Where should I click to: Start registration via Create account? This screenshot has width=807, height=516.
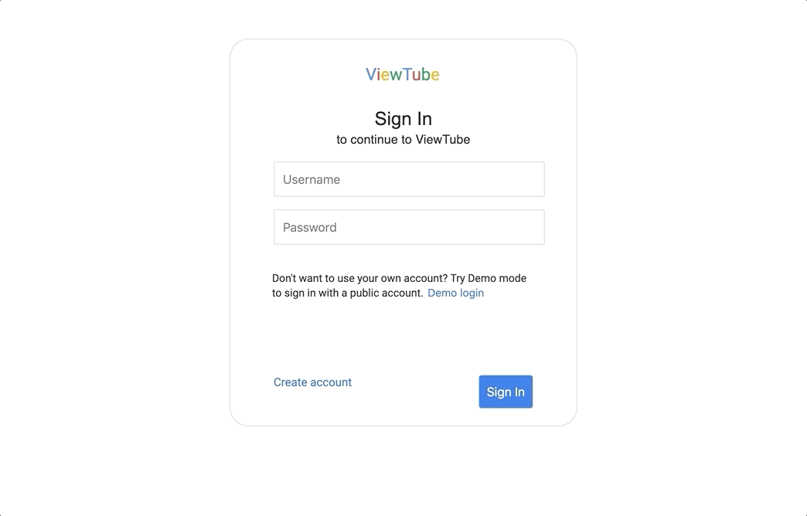(x=312, y=382)
